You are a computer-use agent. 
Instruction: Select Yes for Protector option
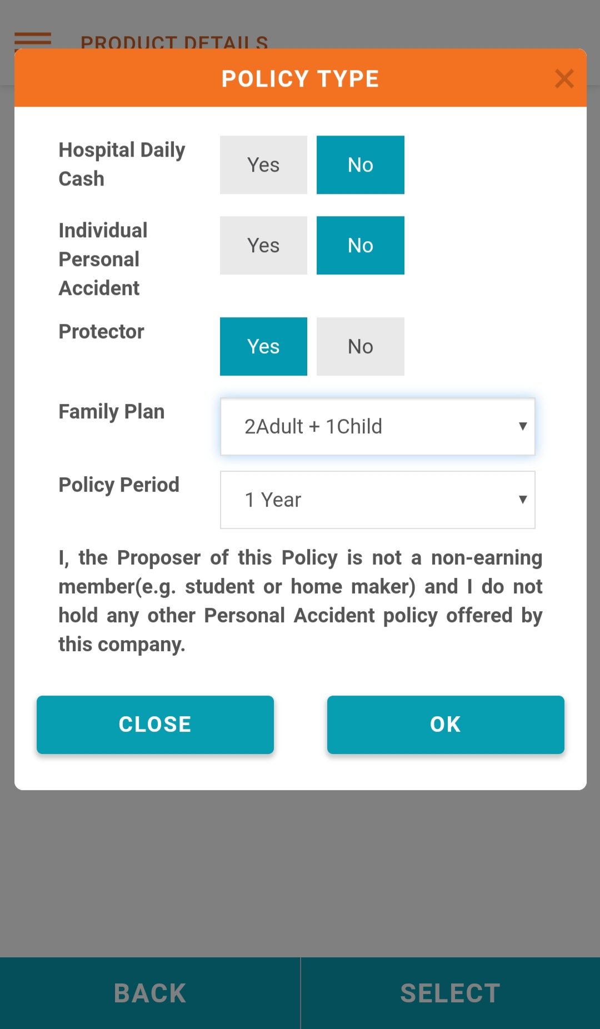coord(263,347)
